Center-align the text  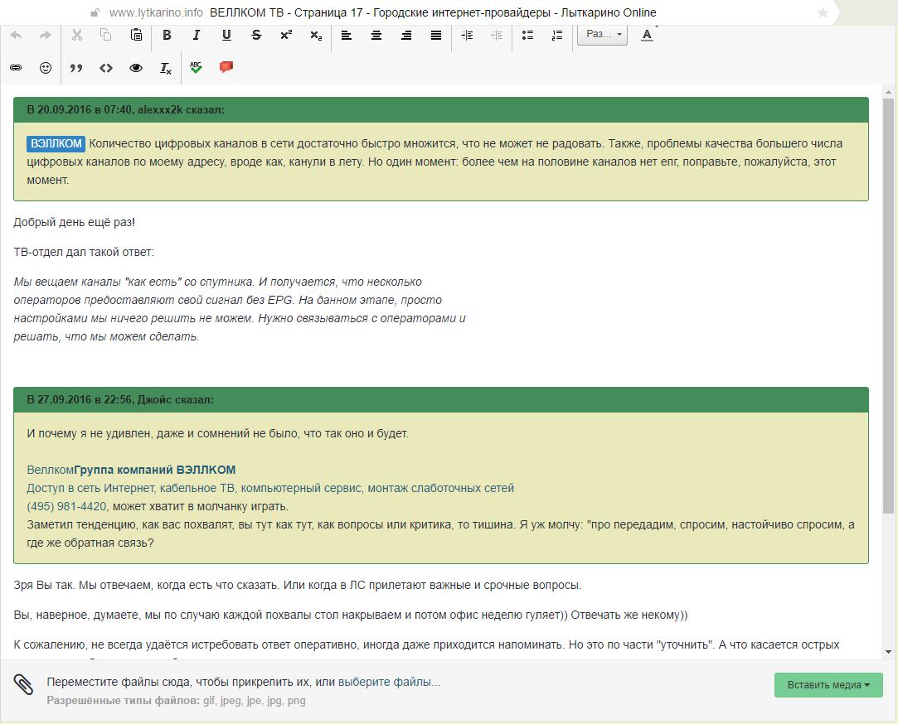[x=376, y=36]
